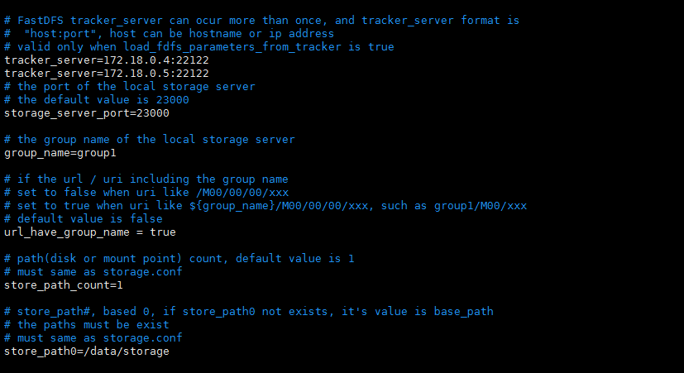The height and width of the screenshot is (373, 684).
Task: Click comment about path(disk or mount point) count
Action: point(179,259)
